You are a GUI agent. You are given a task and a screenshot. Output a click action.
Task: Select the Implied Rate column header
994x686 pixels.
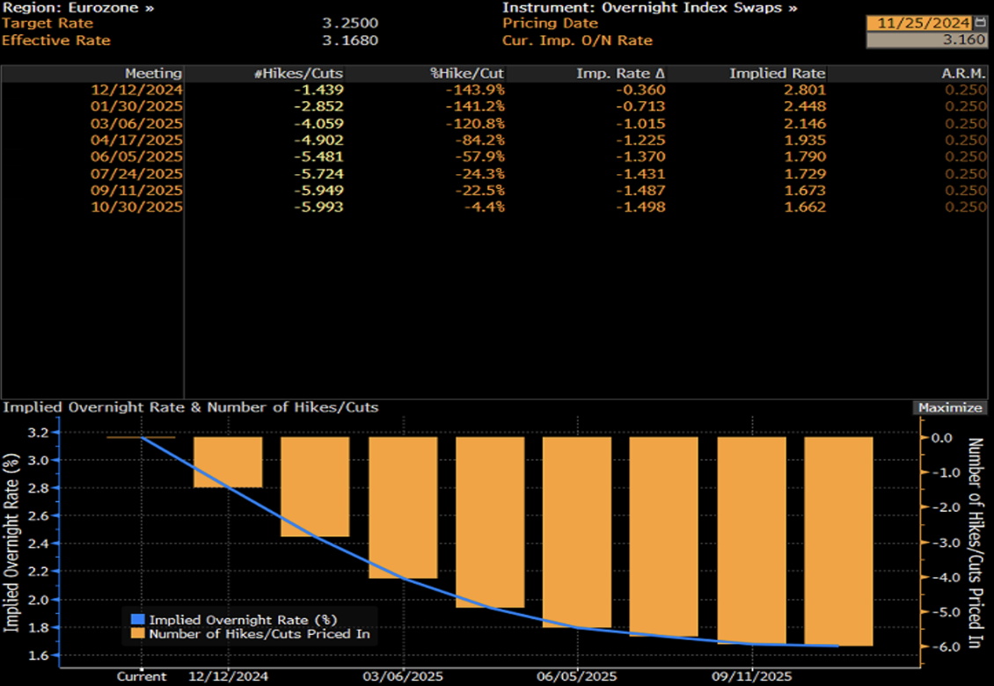(778, 74)
